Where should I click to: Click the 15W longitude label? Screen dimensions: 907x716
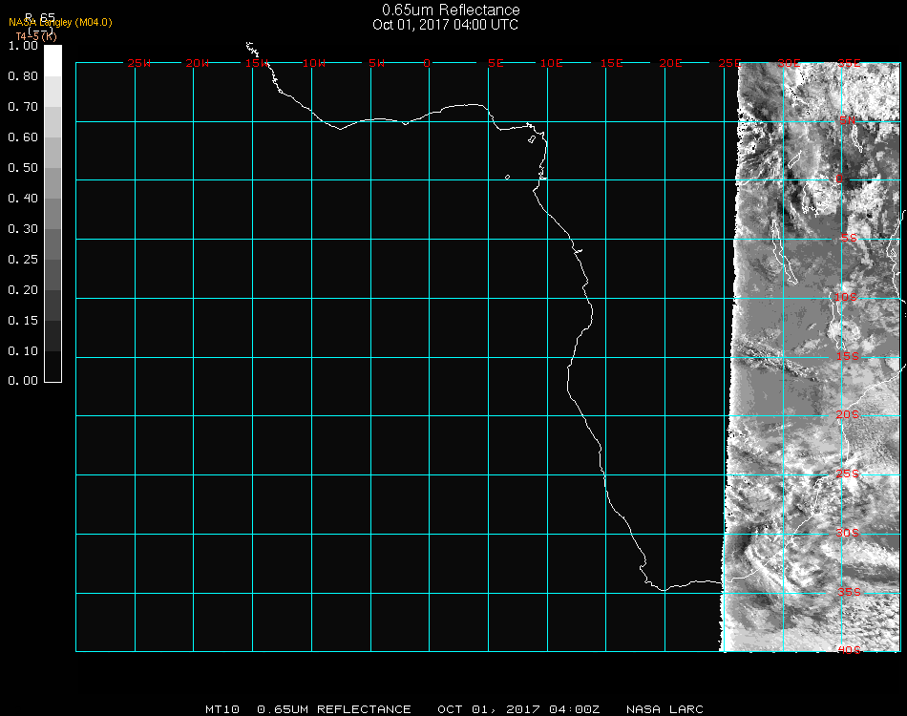point(256,63)
